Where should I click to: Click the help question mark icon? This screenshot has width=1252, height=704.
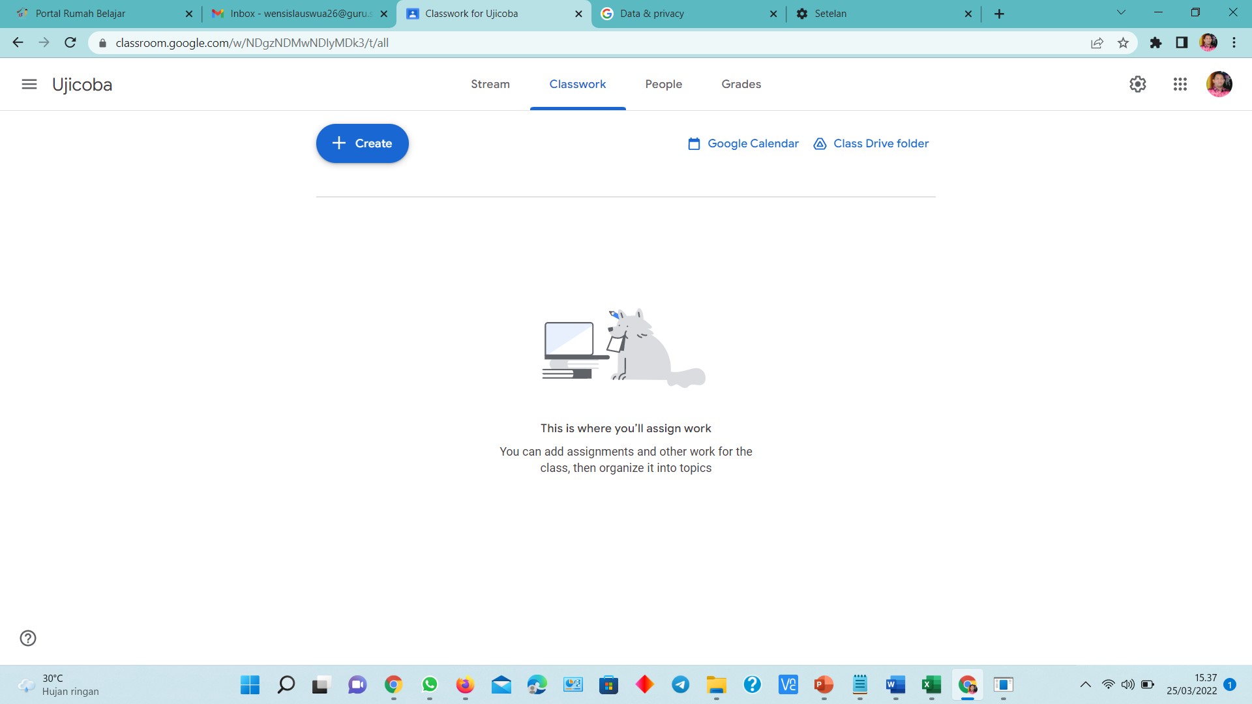pyautogui.click(x=27, y=639)
